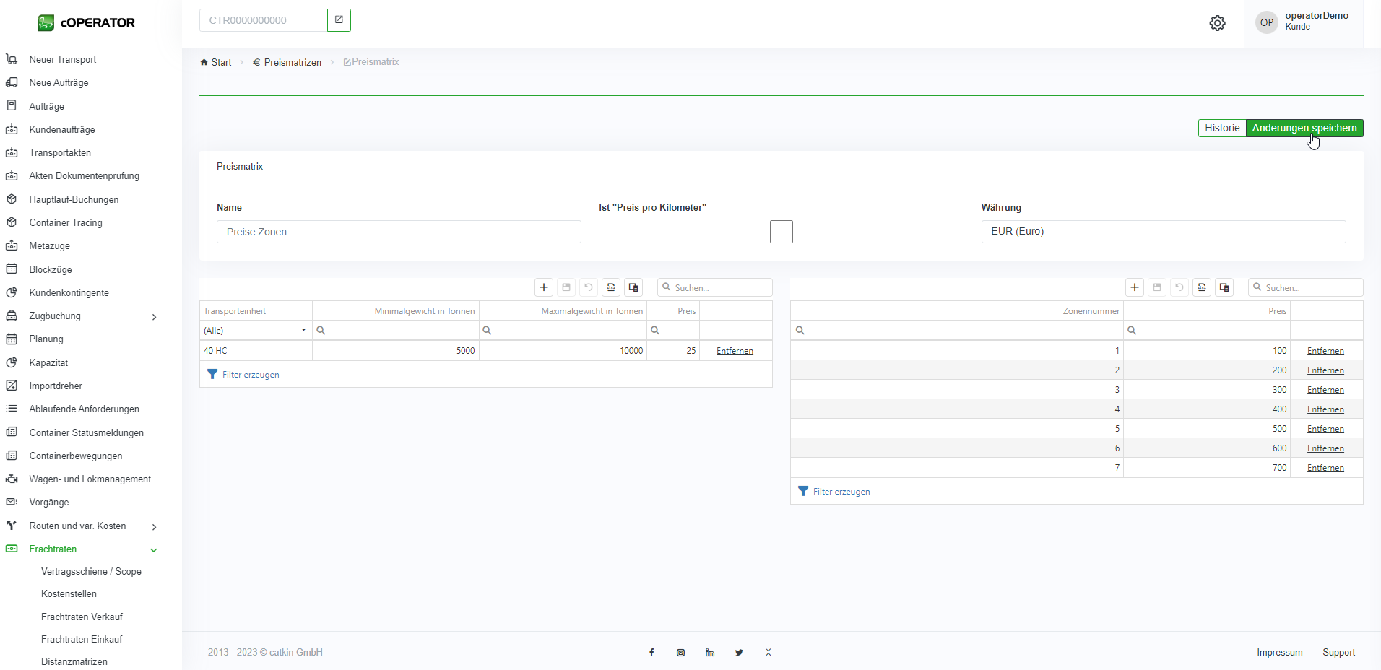Click the open-external icon beside the CTR field
Viewport: 1381px width, 670px height.
(x=339, y=20)
